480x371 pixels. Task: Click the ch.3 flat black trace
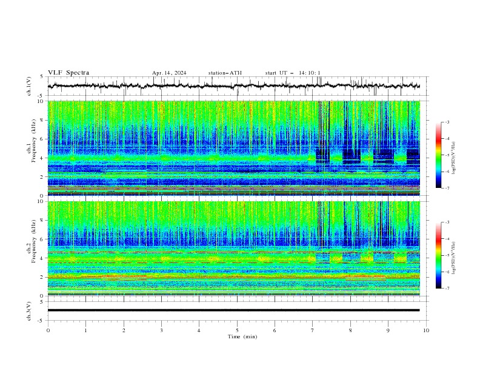coord(234,310)
